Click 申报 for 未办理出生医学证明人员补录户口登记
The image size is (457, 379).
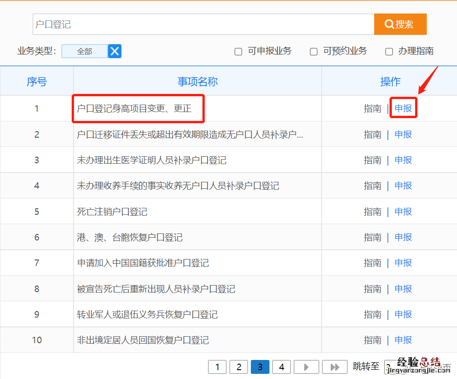[403, 160]
